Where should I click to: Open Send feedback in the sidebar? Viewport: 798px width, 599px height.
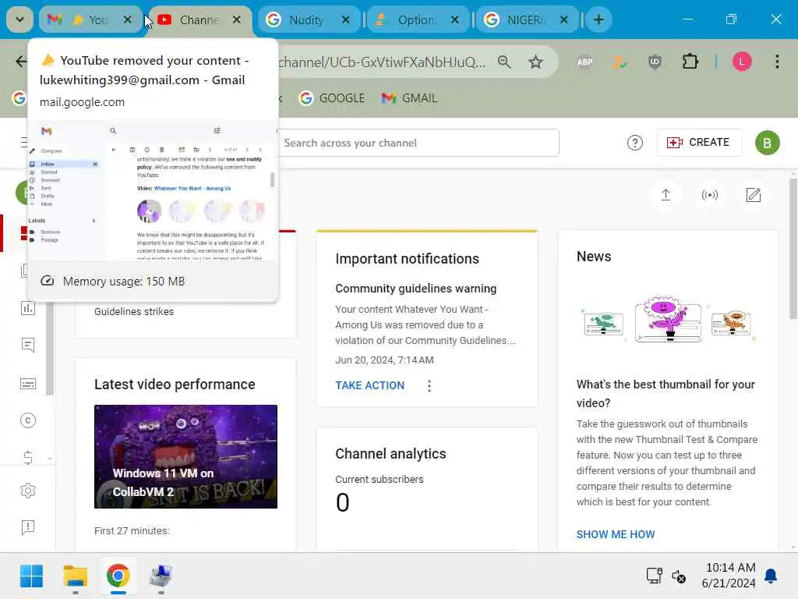point(27,527)
